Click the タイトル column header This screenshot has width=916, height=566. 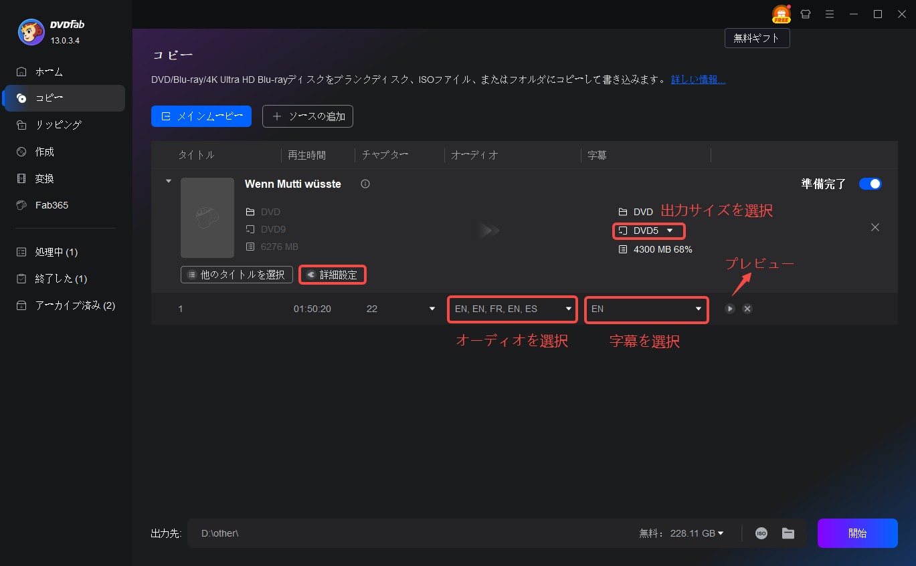196,155
